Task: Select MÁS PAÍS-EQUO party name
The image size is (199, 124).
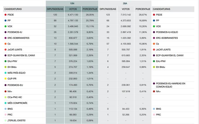Action: (16, 73)
